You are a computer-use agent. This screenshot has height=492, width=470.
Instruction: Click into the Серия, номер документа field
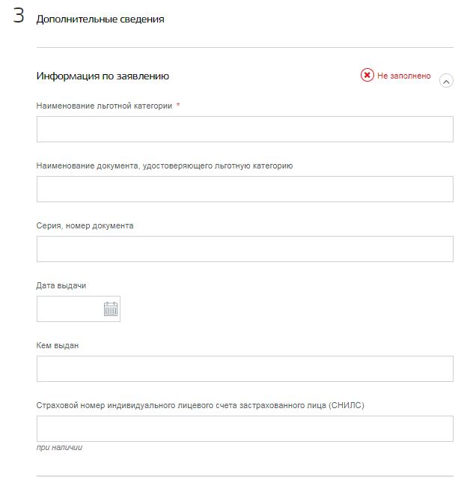coord(245,249)
